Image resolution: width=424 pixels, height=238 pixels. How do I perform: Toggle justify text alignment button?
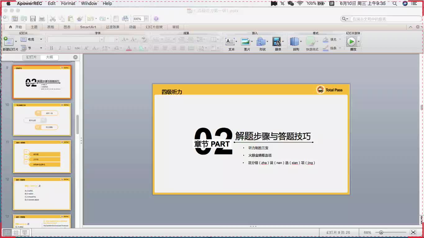183,48
